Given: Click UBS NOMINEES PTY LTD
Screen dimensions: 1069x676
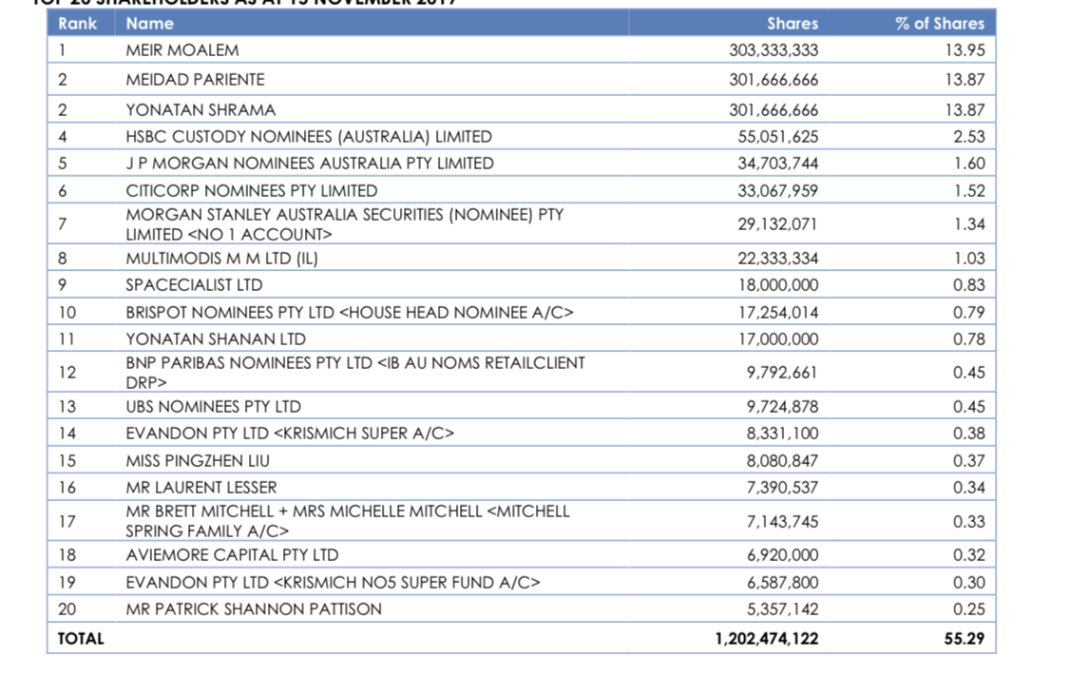Looking at the screenshot, I should click(x=214, y=407).
